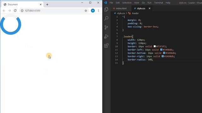Open the Selection menu
Viewport: 202px width, 113px height.
tap(127, 3)
